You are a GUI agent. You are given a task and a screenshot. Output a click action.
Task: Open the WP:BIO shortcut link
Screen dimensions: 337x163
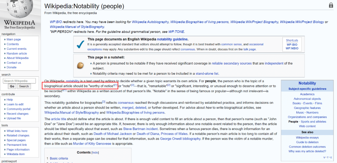click(292, 44)
